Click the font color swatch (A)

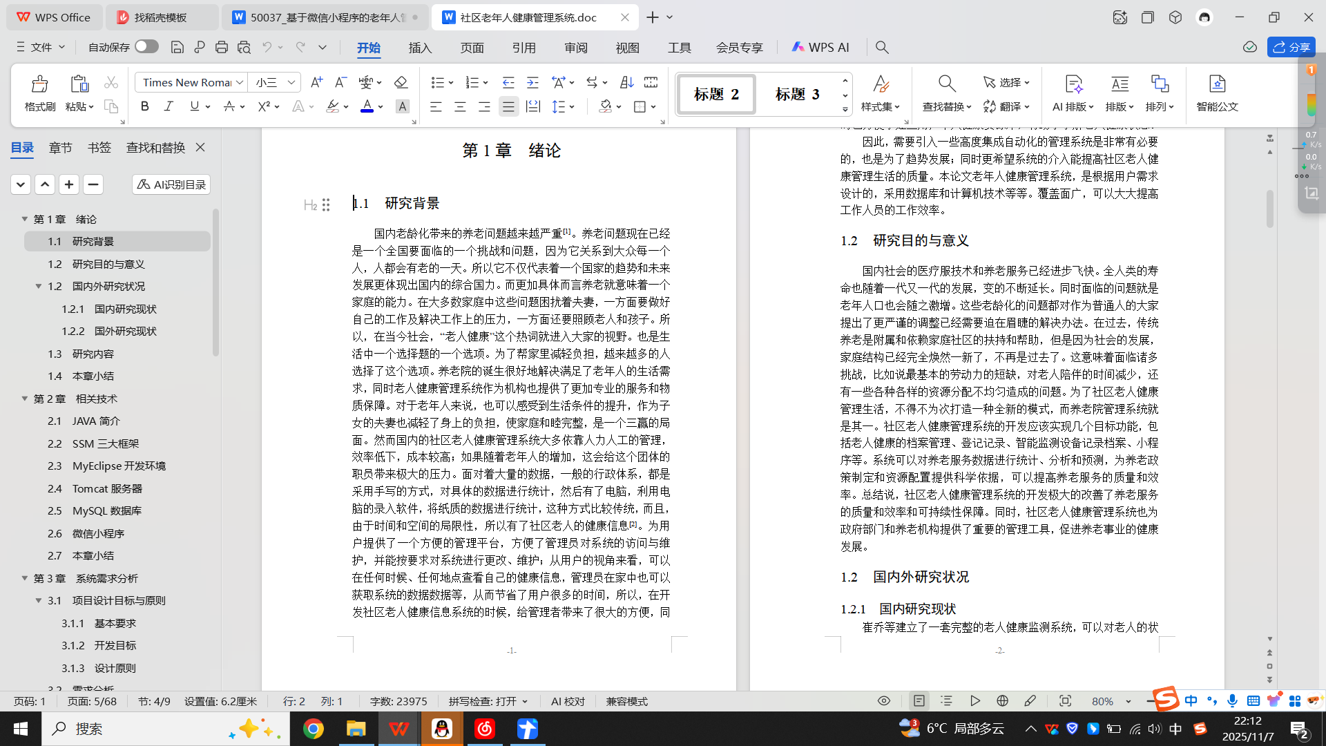click(x=367, y=106)
